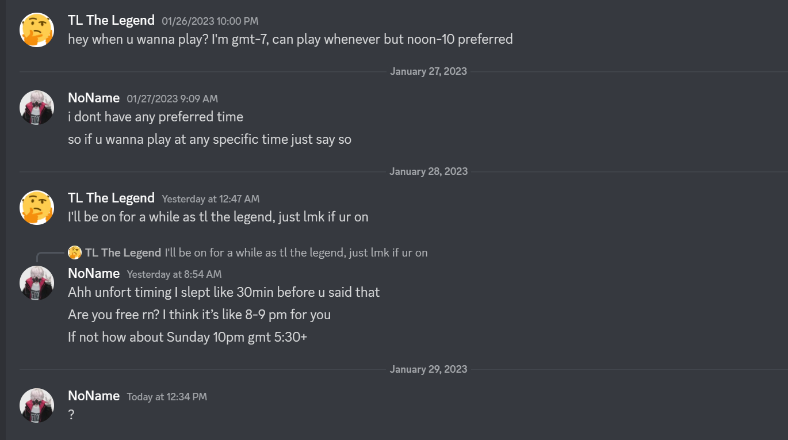Click the "hey when u wanna play?" message
This screenshot has height=440, width=788.
[x=290, y=40]
